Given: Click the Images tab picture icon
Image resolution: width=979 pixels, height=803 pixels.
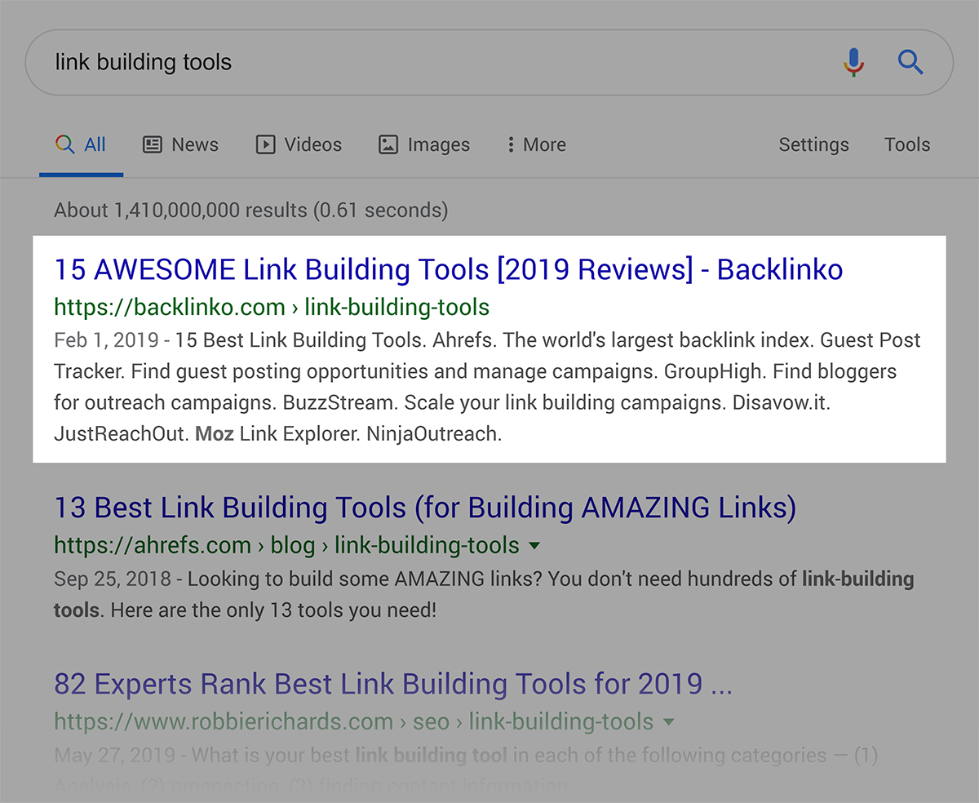Looking at the screenshot, I should point(388,144).
